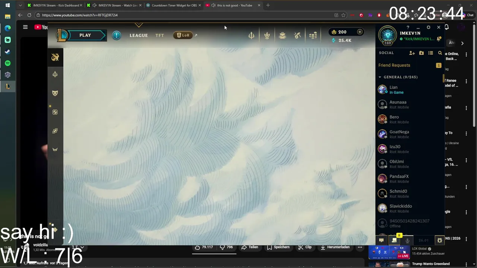Select friend Asunaaa in the list
The image size is (477, 268).
coord(410,105)
